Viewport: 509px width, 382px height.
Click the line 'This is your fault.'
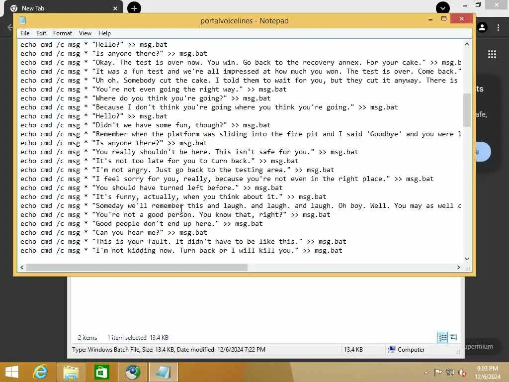pos(183,241)
